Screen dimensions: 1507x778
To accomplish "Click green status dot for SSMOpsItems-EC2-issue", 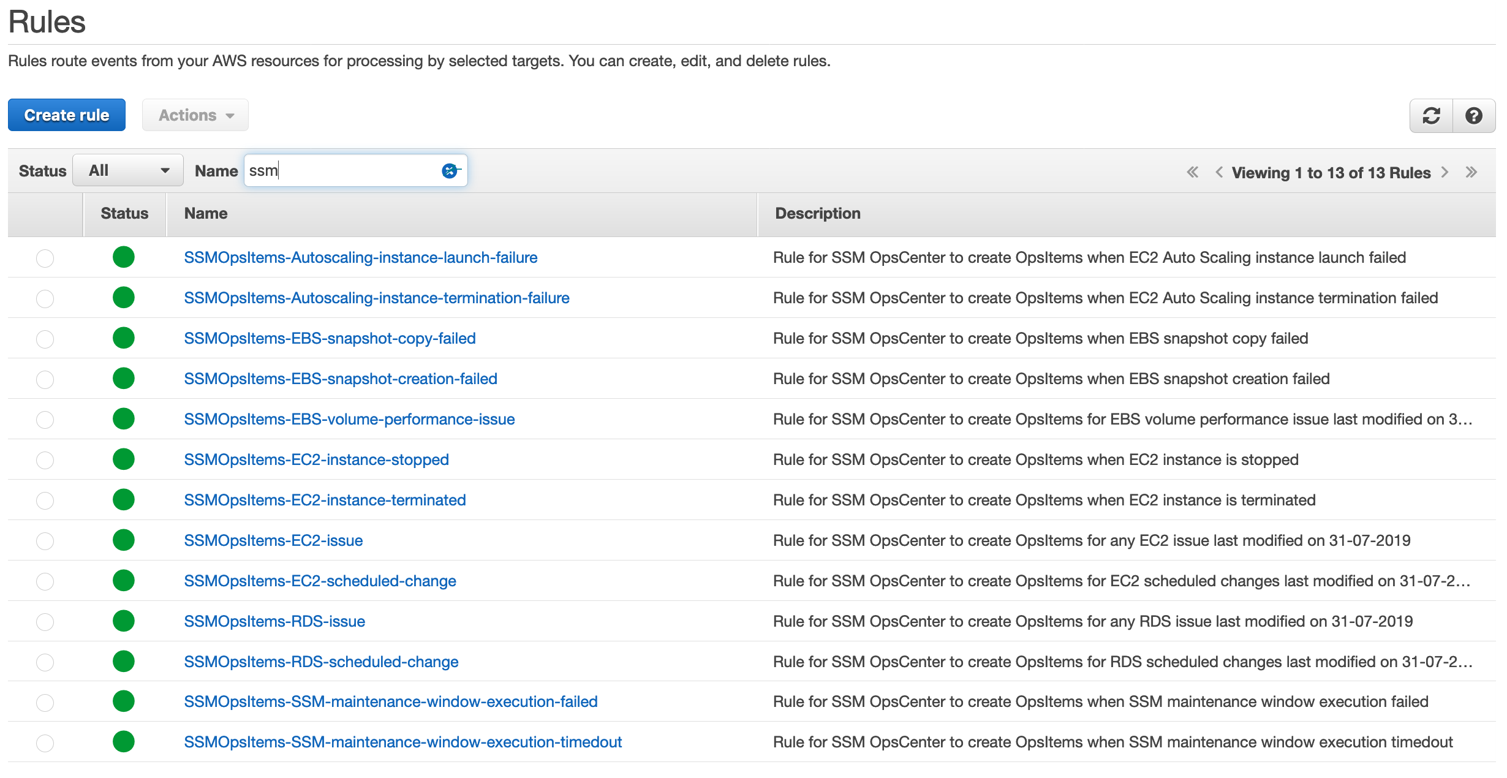I will [x=124, y=540].
